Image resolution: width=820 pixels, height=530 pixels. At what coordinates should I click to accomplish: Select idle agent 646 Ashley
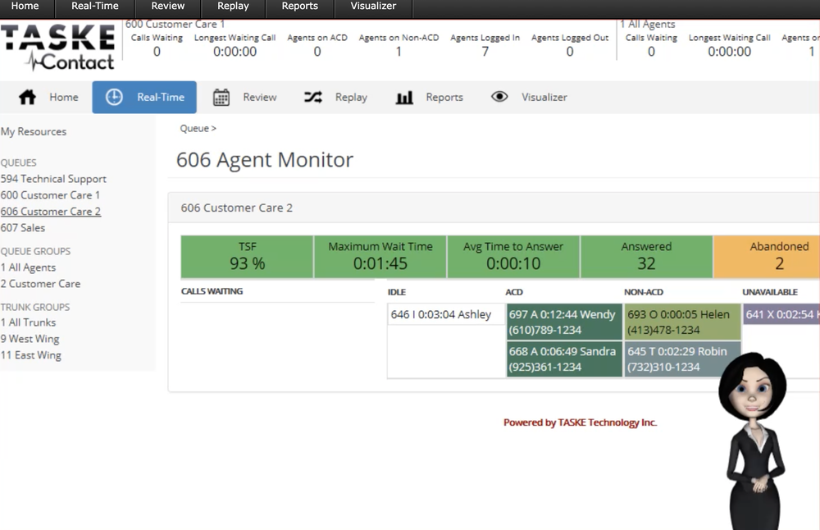(446, 314)
